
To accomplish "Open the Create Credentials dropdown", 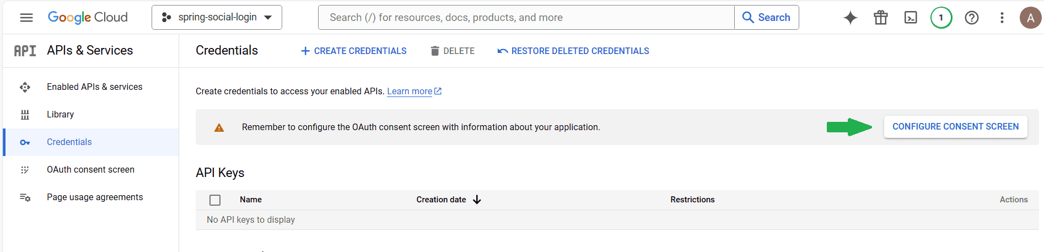I will coord(353,51).
